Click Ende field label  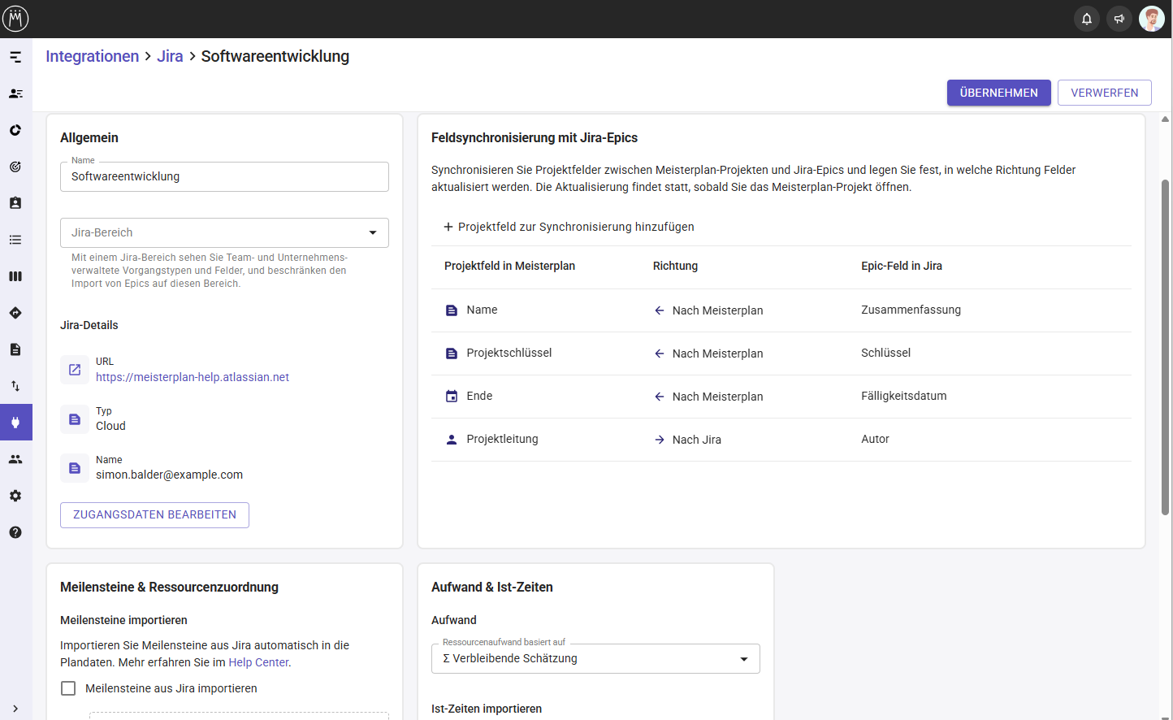pyautogui.click(x=479, y=396)
